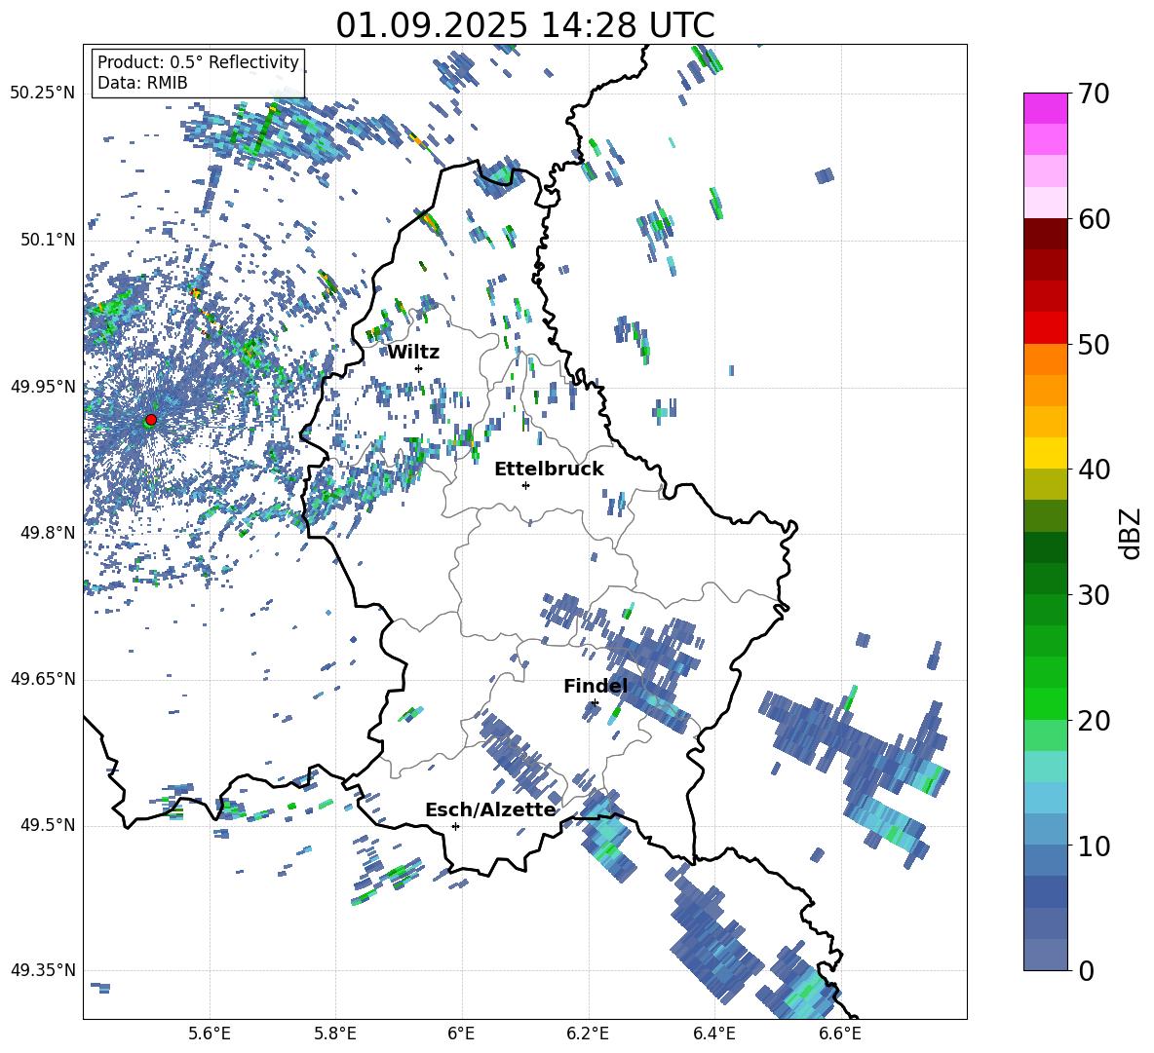Click the 5.6°E longitude label
Screen dimensions: 1154x1053
pos(210,1034)
